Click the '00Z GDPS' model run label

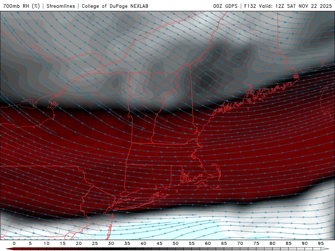click(x=225, y=6)
